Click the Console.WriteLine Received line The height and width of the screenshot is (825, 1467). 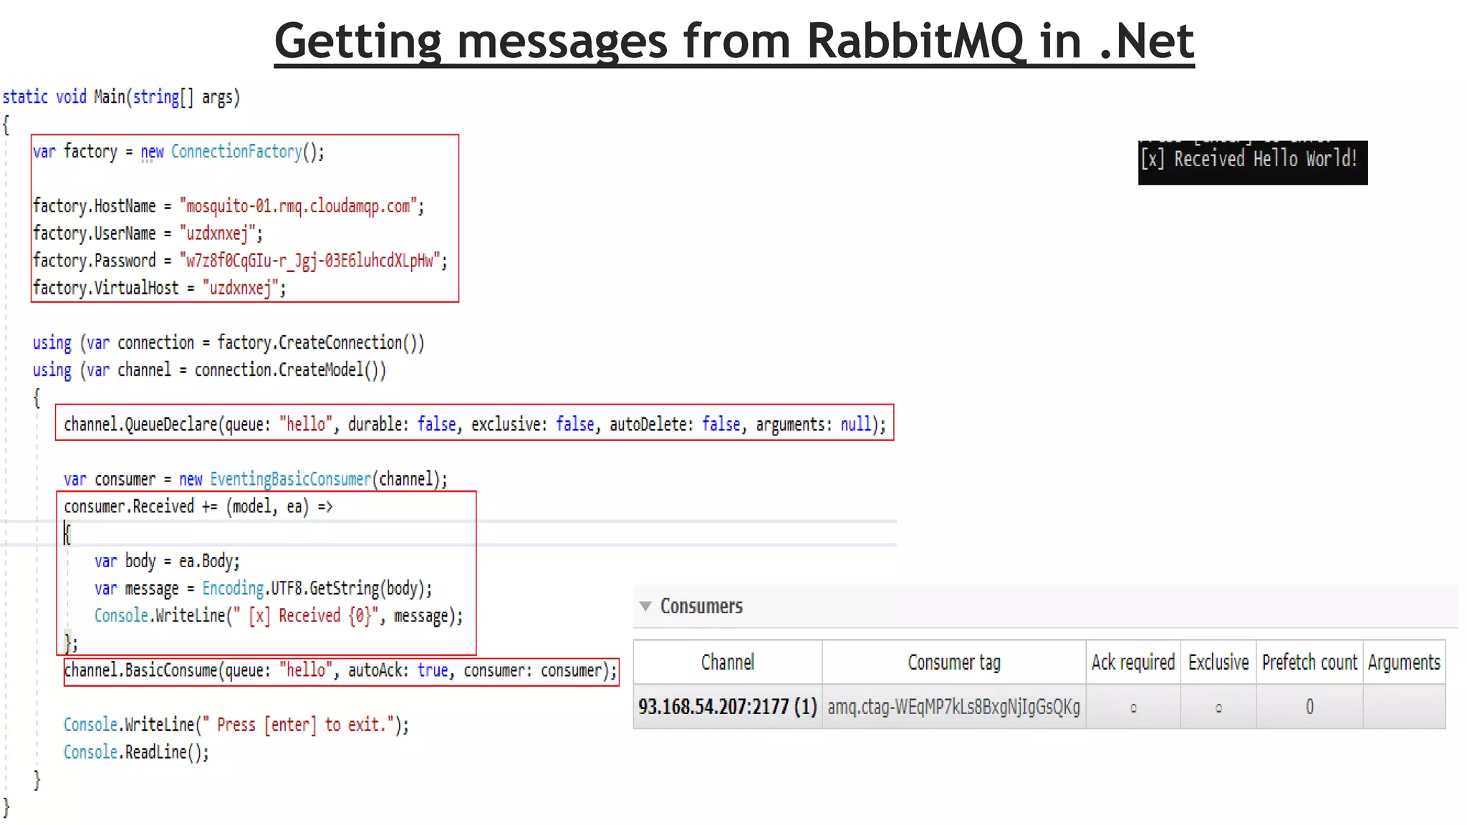tap(279, 616)
